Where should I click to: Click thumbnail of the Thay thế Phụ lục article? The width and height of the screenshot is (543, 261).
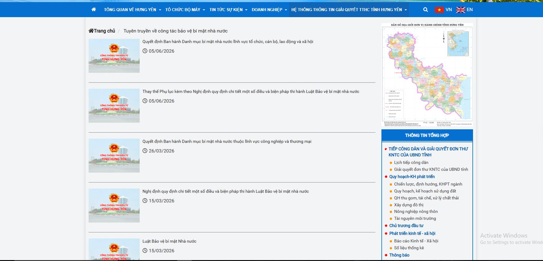114,106
